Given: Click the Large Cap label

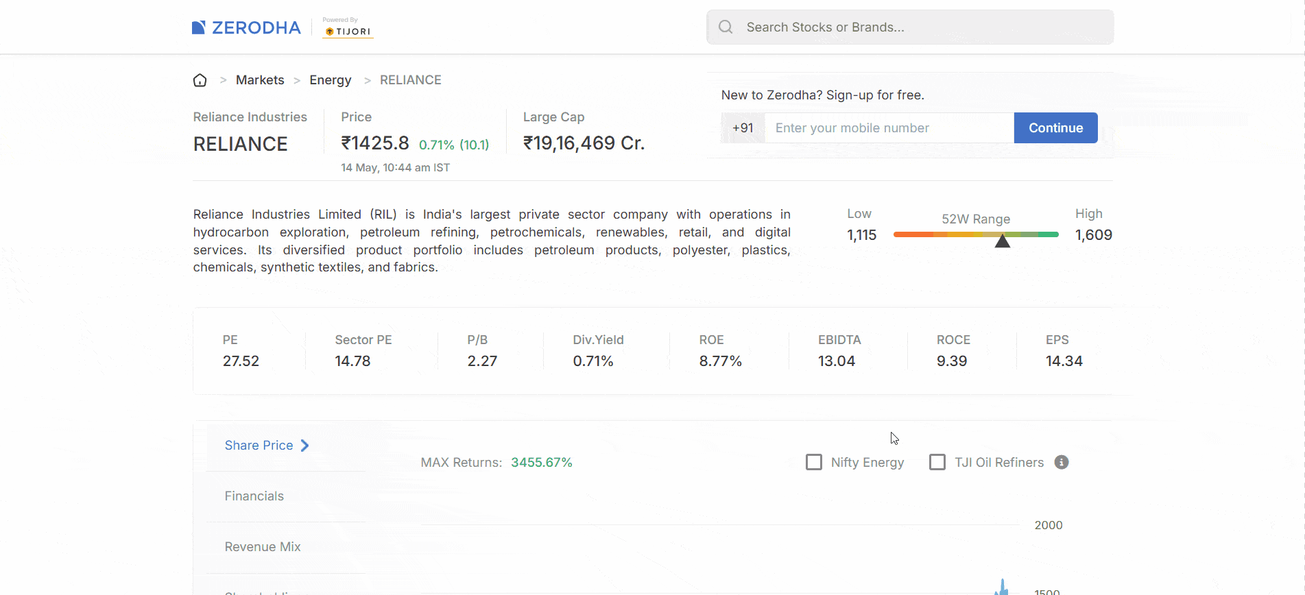Looking at the screenshot, I should 554,117.
